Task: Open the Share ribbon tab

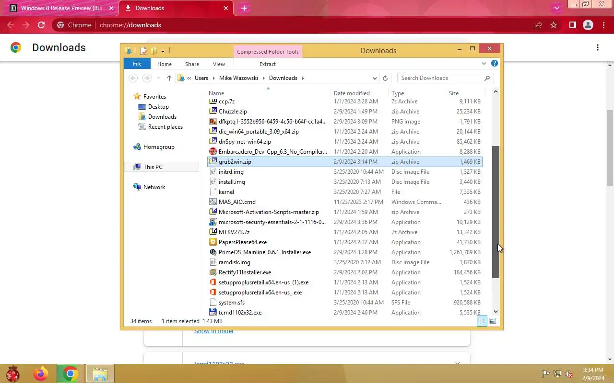Action: click(192, 64)
